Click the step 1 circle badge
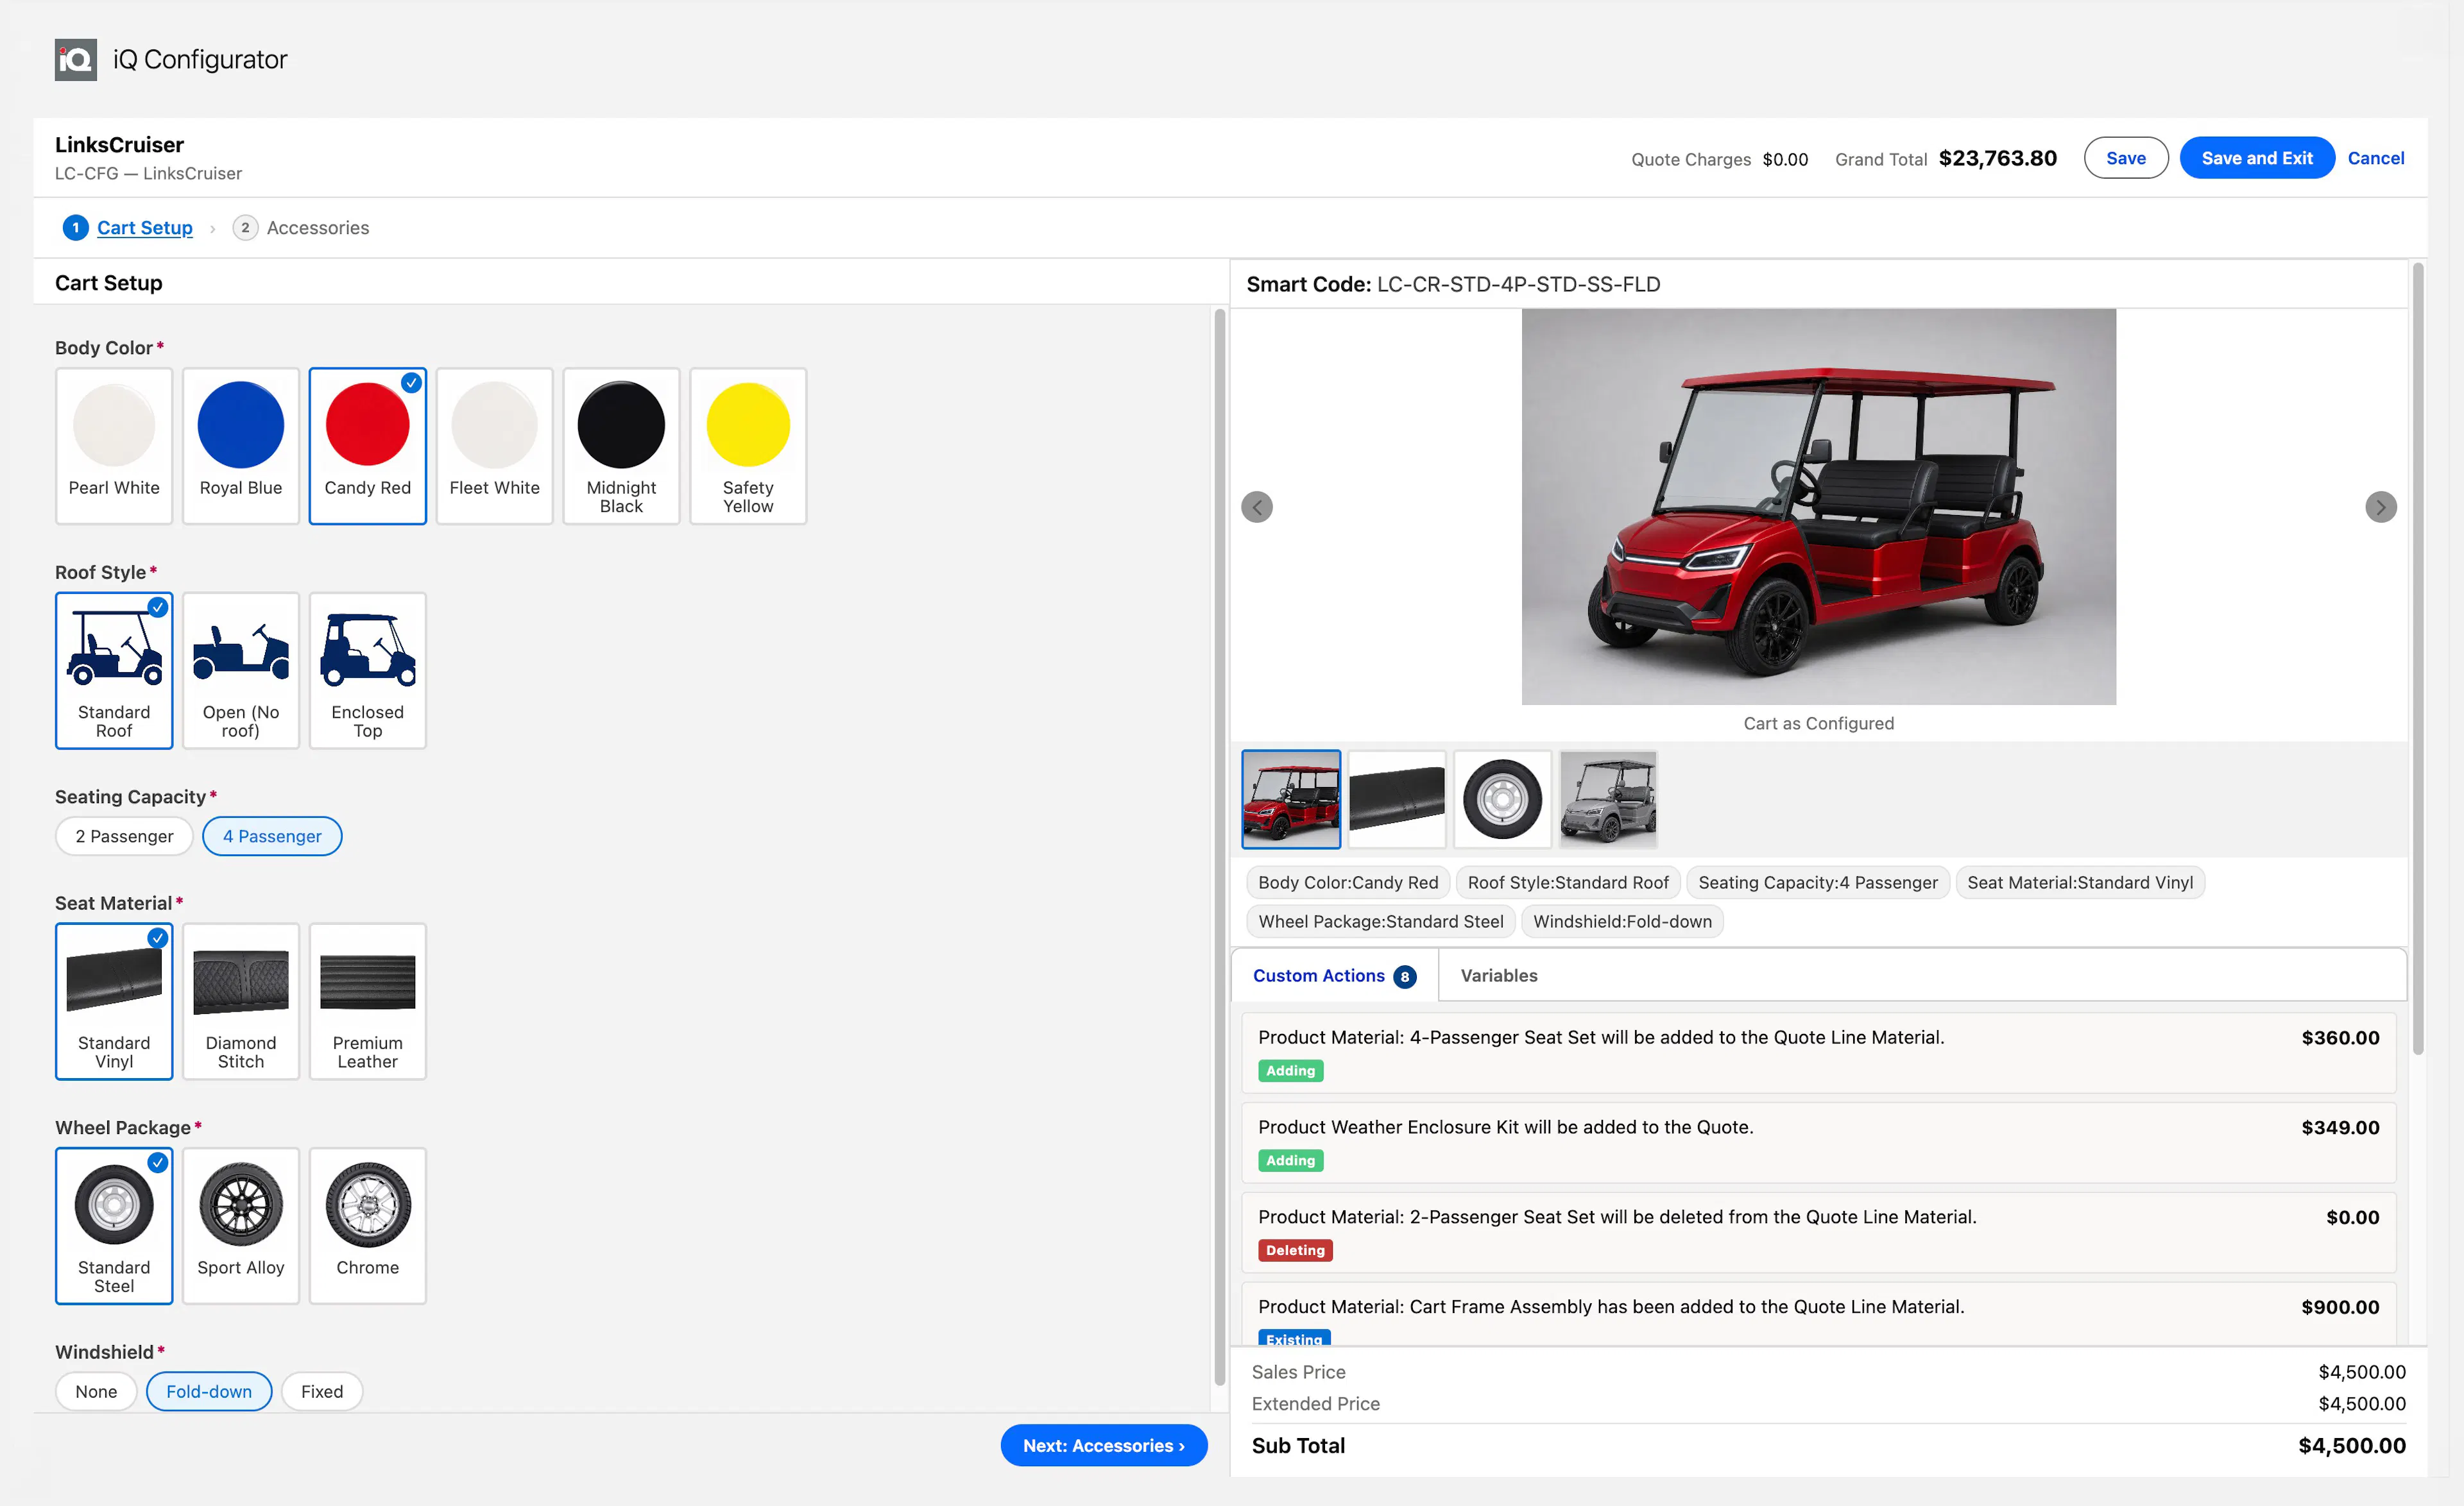2464x1506 pixels. point(75,228)
